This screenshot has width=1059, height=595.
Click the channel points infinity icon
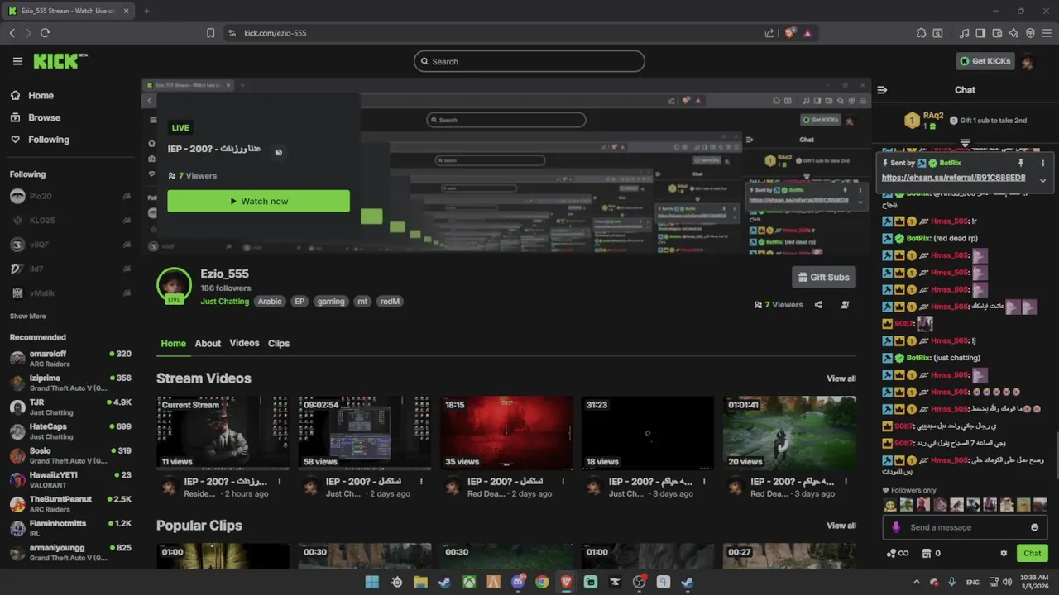point(898,554)
